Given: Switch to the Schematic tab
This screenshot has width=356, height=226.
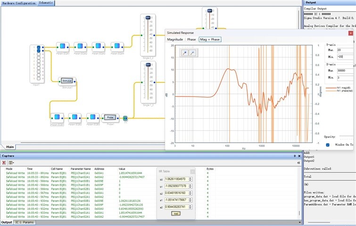Looking at the screenshot, I should point(46,3).
